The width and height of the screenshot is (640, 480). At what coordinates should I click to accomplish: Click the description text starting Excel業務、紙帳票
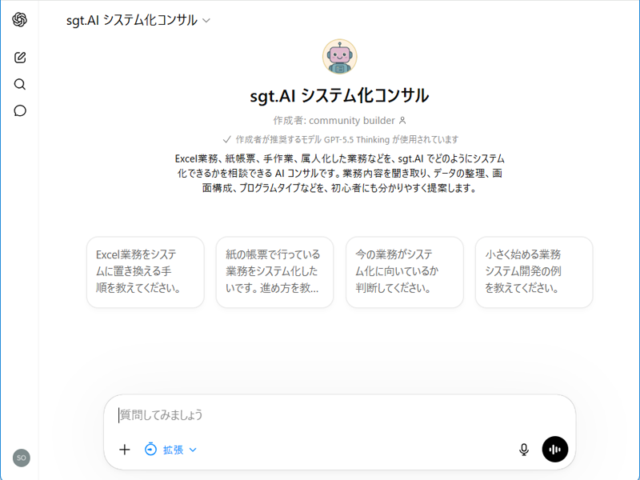point(339,173)
